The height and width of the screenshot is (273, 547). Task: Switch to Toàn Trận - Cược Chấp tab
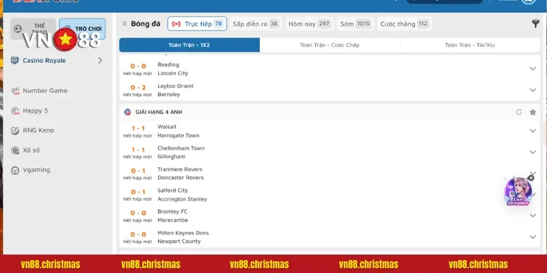(x=330, y=45)
